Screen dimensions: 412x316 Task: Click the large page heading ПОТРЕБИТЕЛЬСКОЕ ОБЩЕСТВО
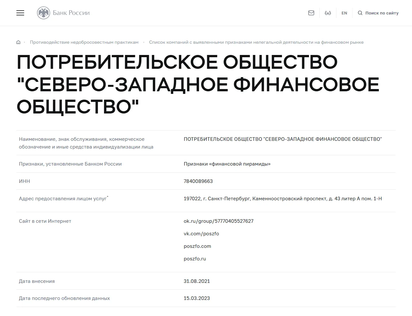pos(198,84)
